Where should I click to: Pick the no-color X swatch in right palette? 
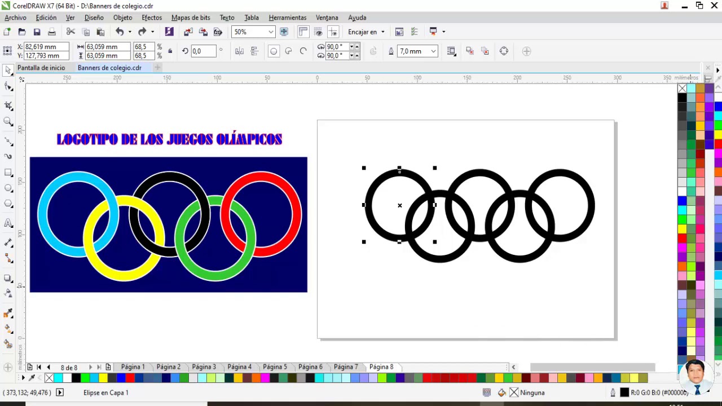coord(682,89)
